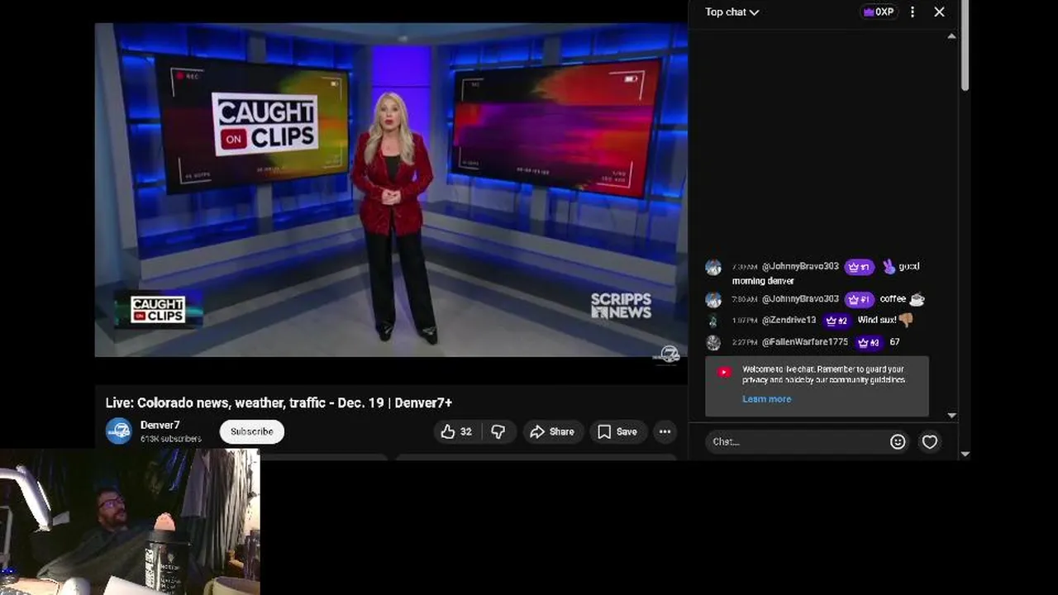Open the emoji picker in chat
The width and height of the screenshot is (1058, 595).
(x=898, y=442)
